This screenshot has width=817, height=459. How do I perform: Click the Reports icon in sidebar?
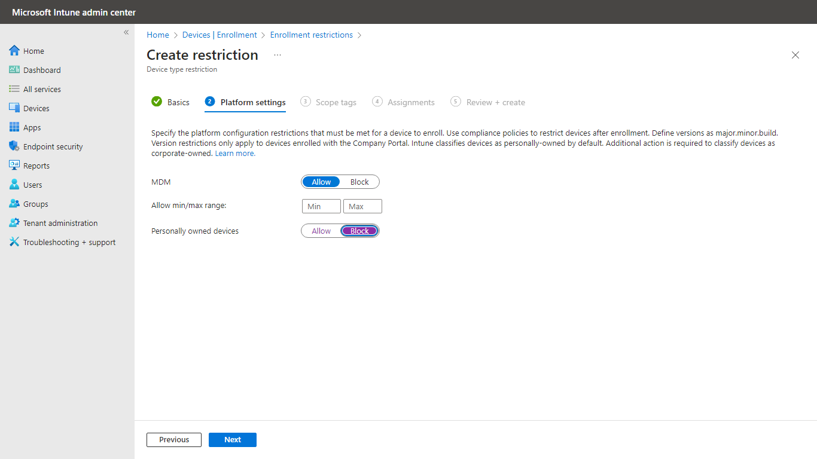[14, 166]
